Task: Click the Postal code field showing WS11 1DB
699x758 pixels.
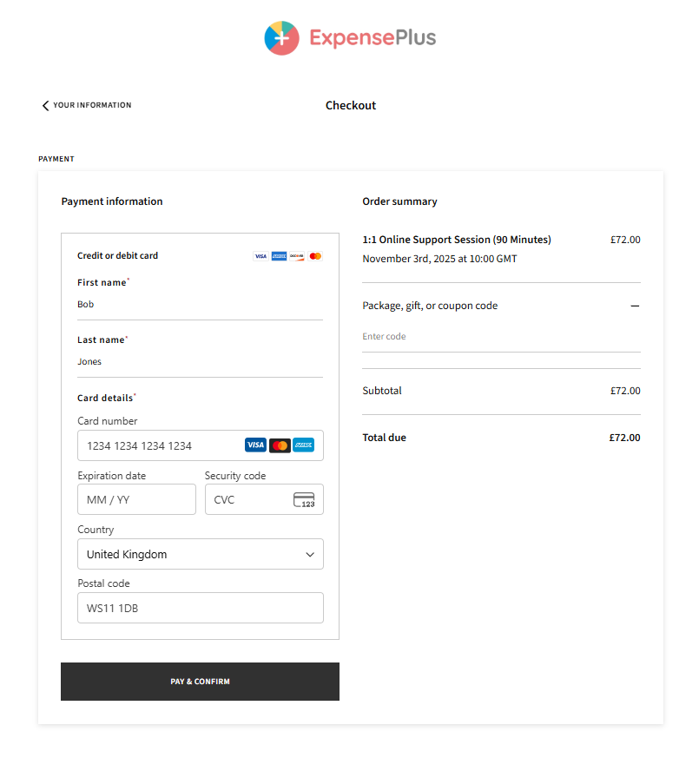Action: [x=200, y=608]
